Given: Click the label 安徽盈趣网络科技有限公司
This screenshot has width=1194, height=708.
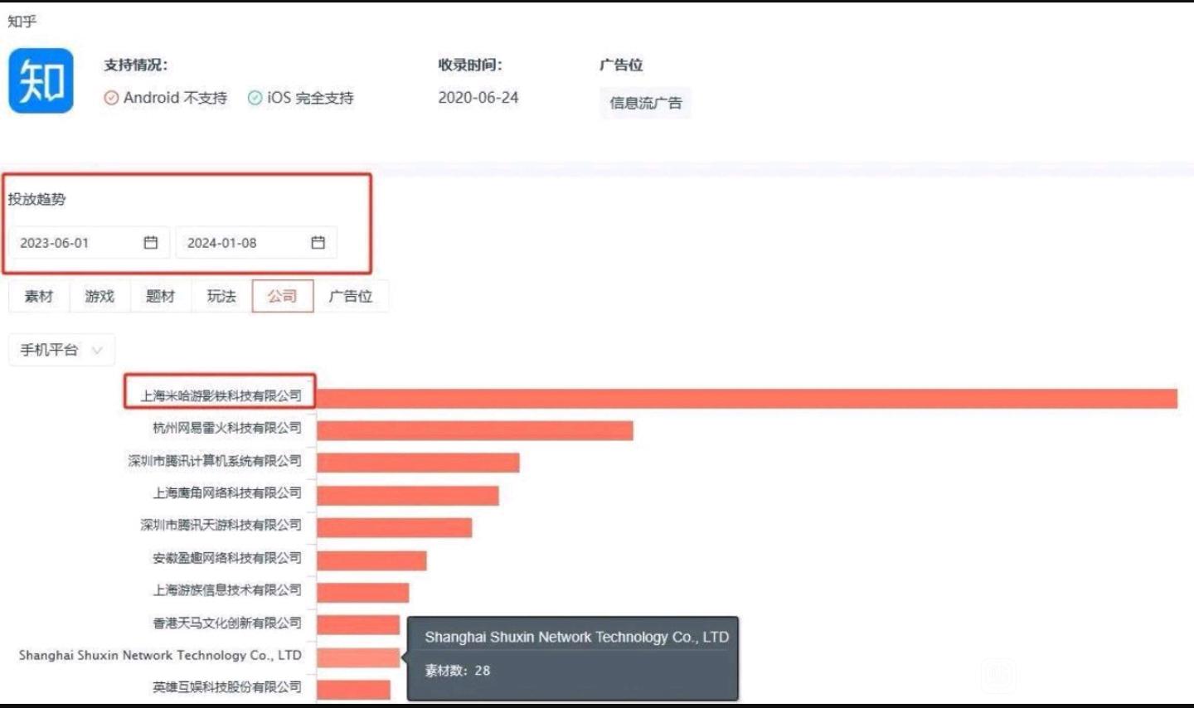Looking at the screenshot, I should coord(227,558).
